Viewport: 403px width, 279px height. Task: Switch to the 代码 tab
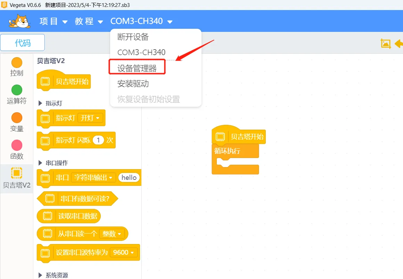[x=23, y=43]
